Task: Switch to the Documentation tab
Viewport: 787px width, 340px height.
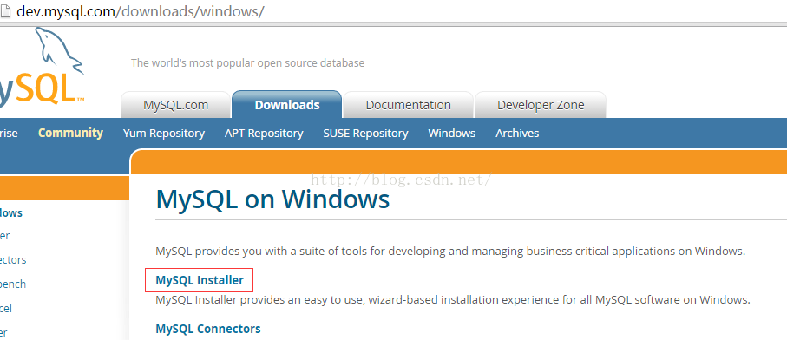Action: coord(408,105)
